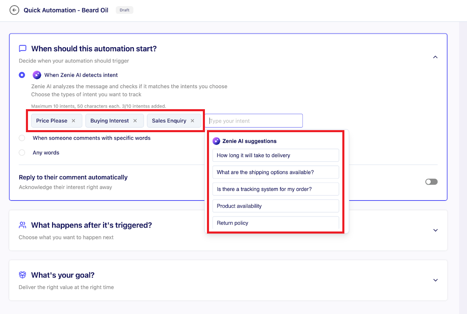Collapse the automation start section chevron

[x=435, y=57]
